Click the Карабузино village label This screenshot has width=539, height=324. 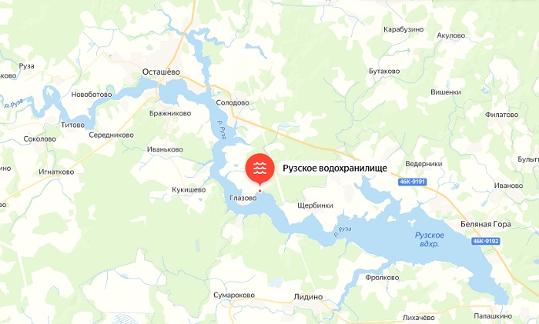(403, 29)
